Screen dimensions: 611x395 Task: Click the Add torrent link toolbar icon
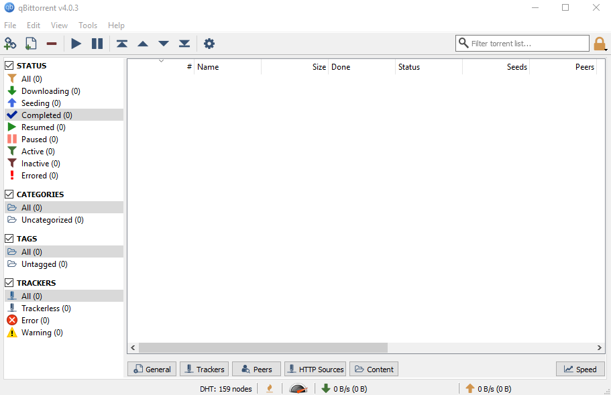point(10,44)
